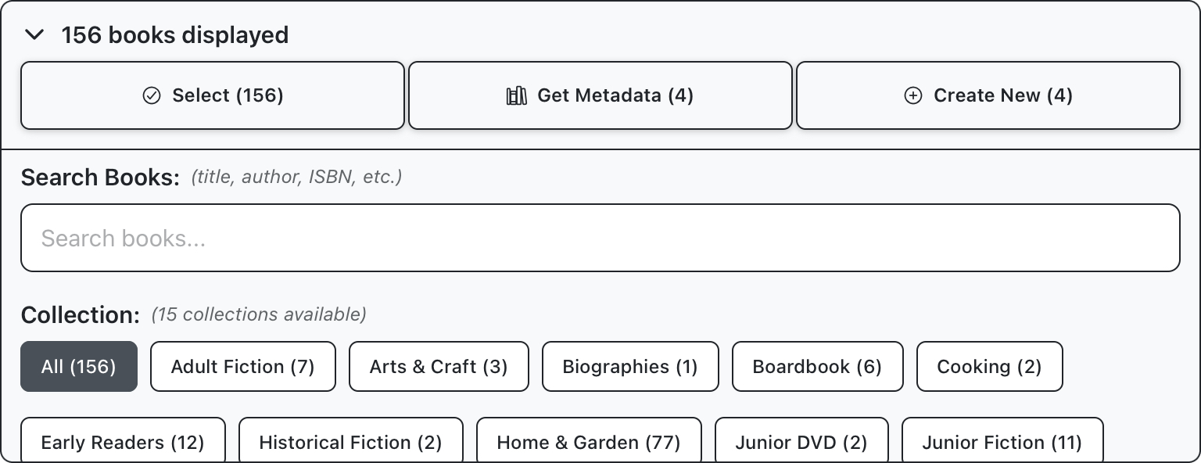Filter by Home & Garden collection
This screenshot has width=1201, height=463.
pyautogui.click(x=589, y=442)
